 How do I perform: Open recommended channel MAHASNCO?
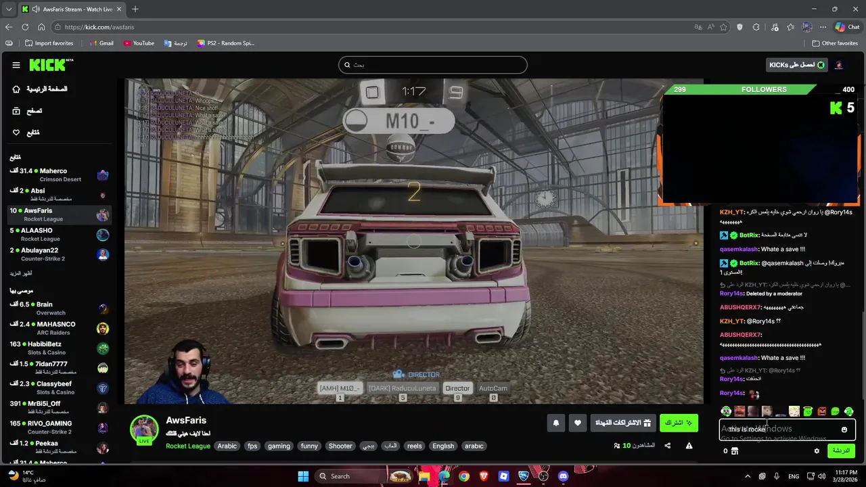(x=60, y=328)
